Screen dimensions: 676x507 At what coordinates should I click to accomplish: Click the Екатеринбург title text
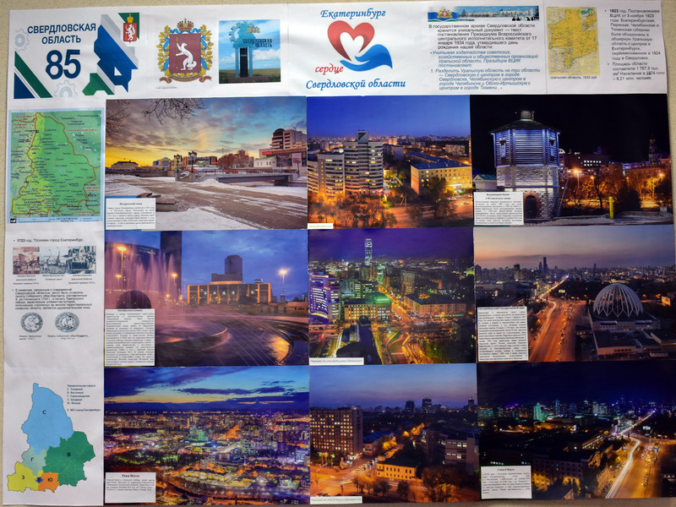coord(358,14)
